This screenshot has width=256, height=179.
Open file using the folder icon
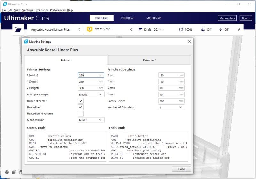coord(18,29)
